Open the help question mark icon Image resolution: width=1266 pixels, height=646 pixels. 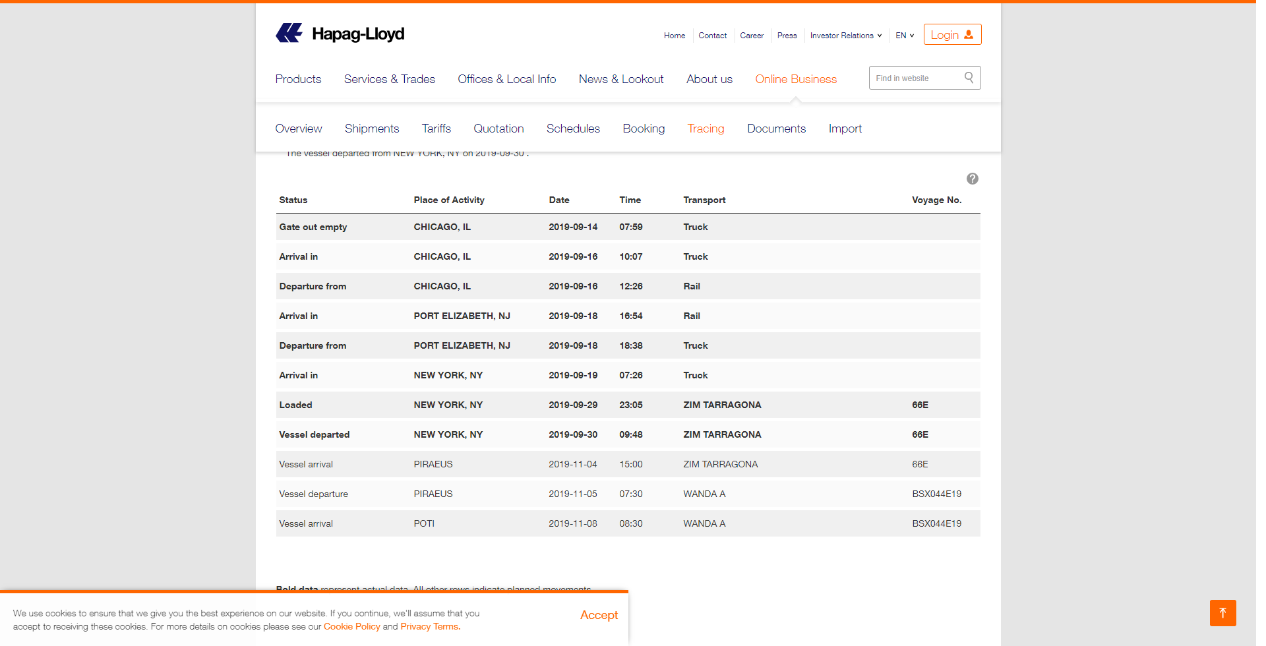pyautogui.click(x=972, y=178)
